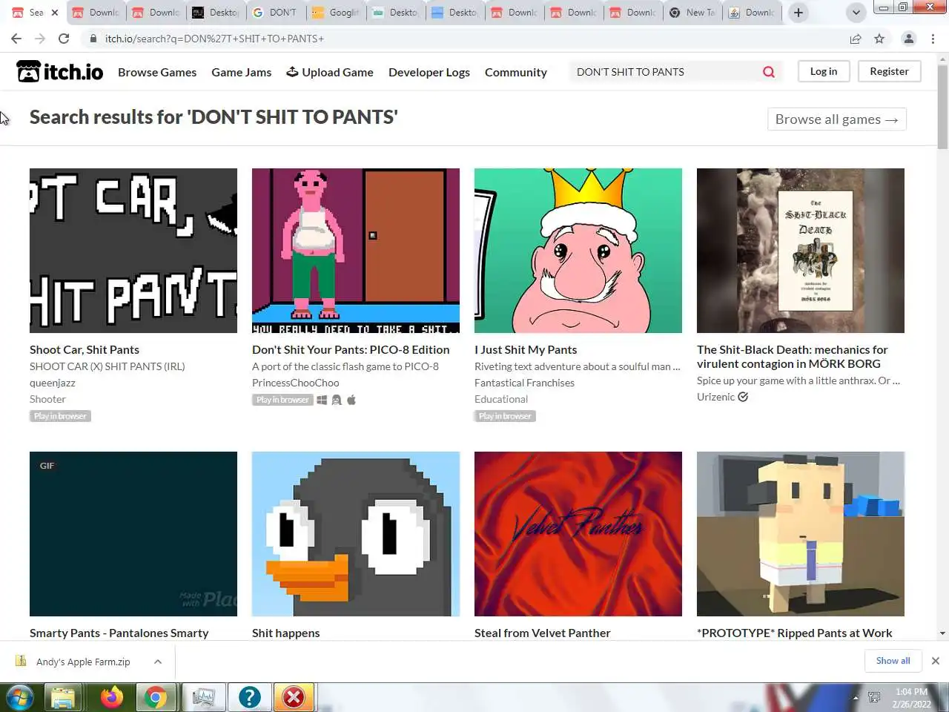Image resolution: width=949 pixels, height=712 pixels.
Task: Open Chrome three-dot menu
Action: tap(933, 39)
